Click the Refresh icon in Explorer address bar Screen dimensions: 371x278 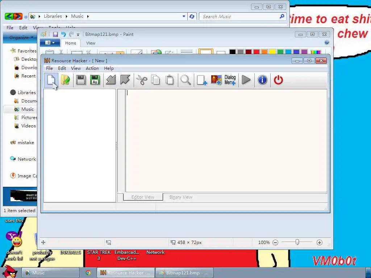coord(192,16)
